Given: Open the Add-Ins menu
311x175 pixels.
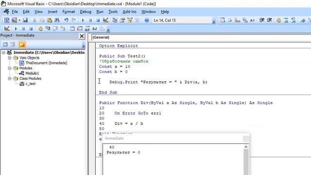Looking at the screenshot, I should (x=130, y=12).
